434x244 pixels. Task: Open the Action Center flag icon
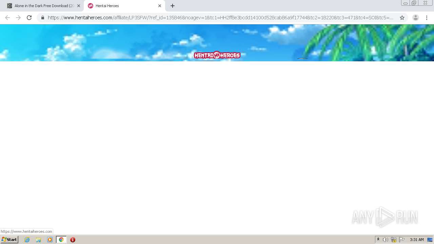pos(402,240)
